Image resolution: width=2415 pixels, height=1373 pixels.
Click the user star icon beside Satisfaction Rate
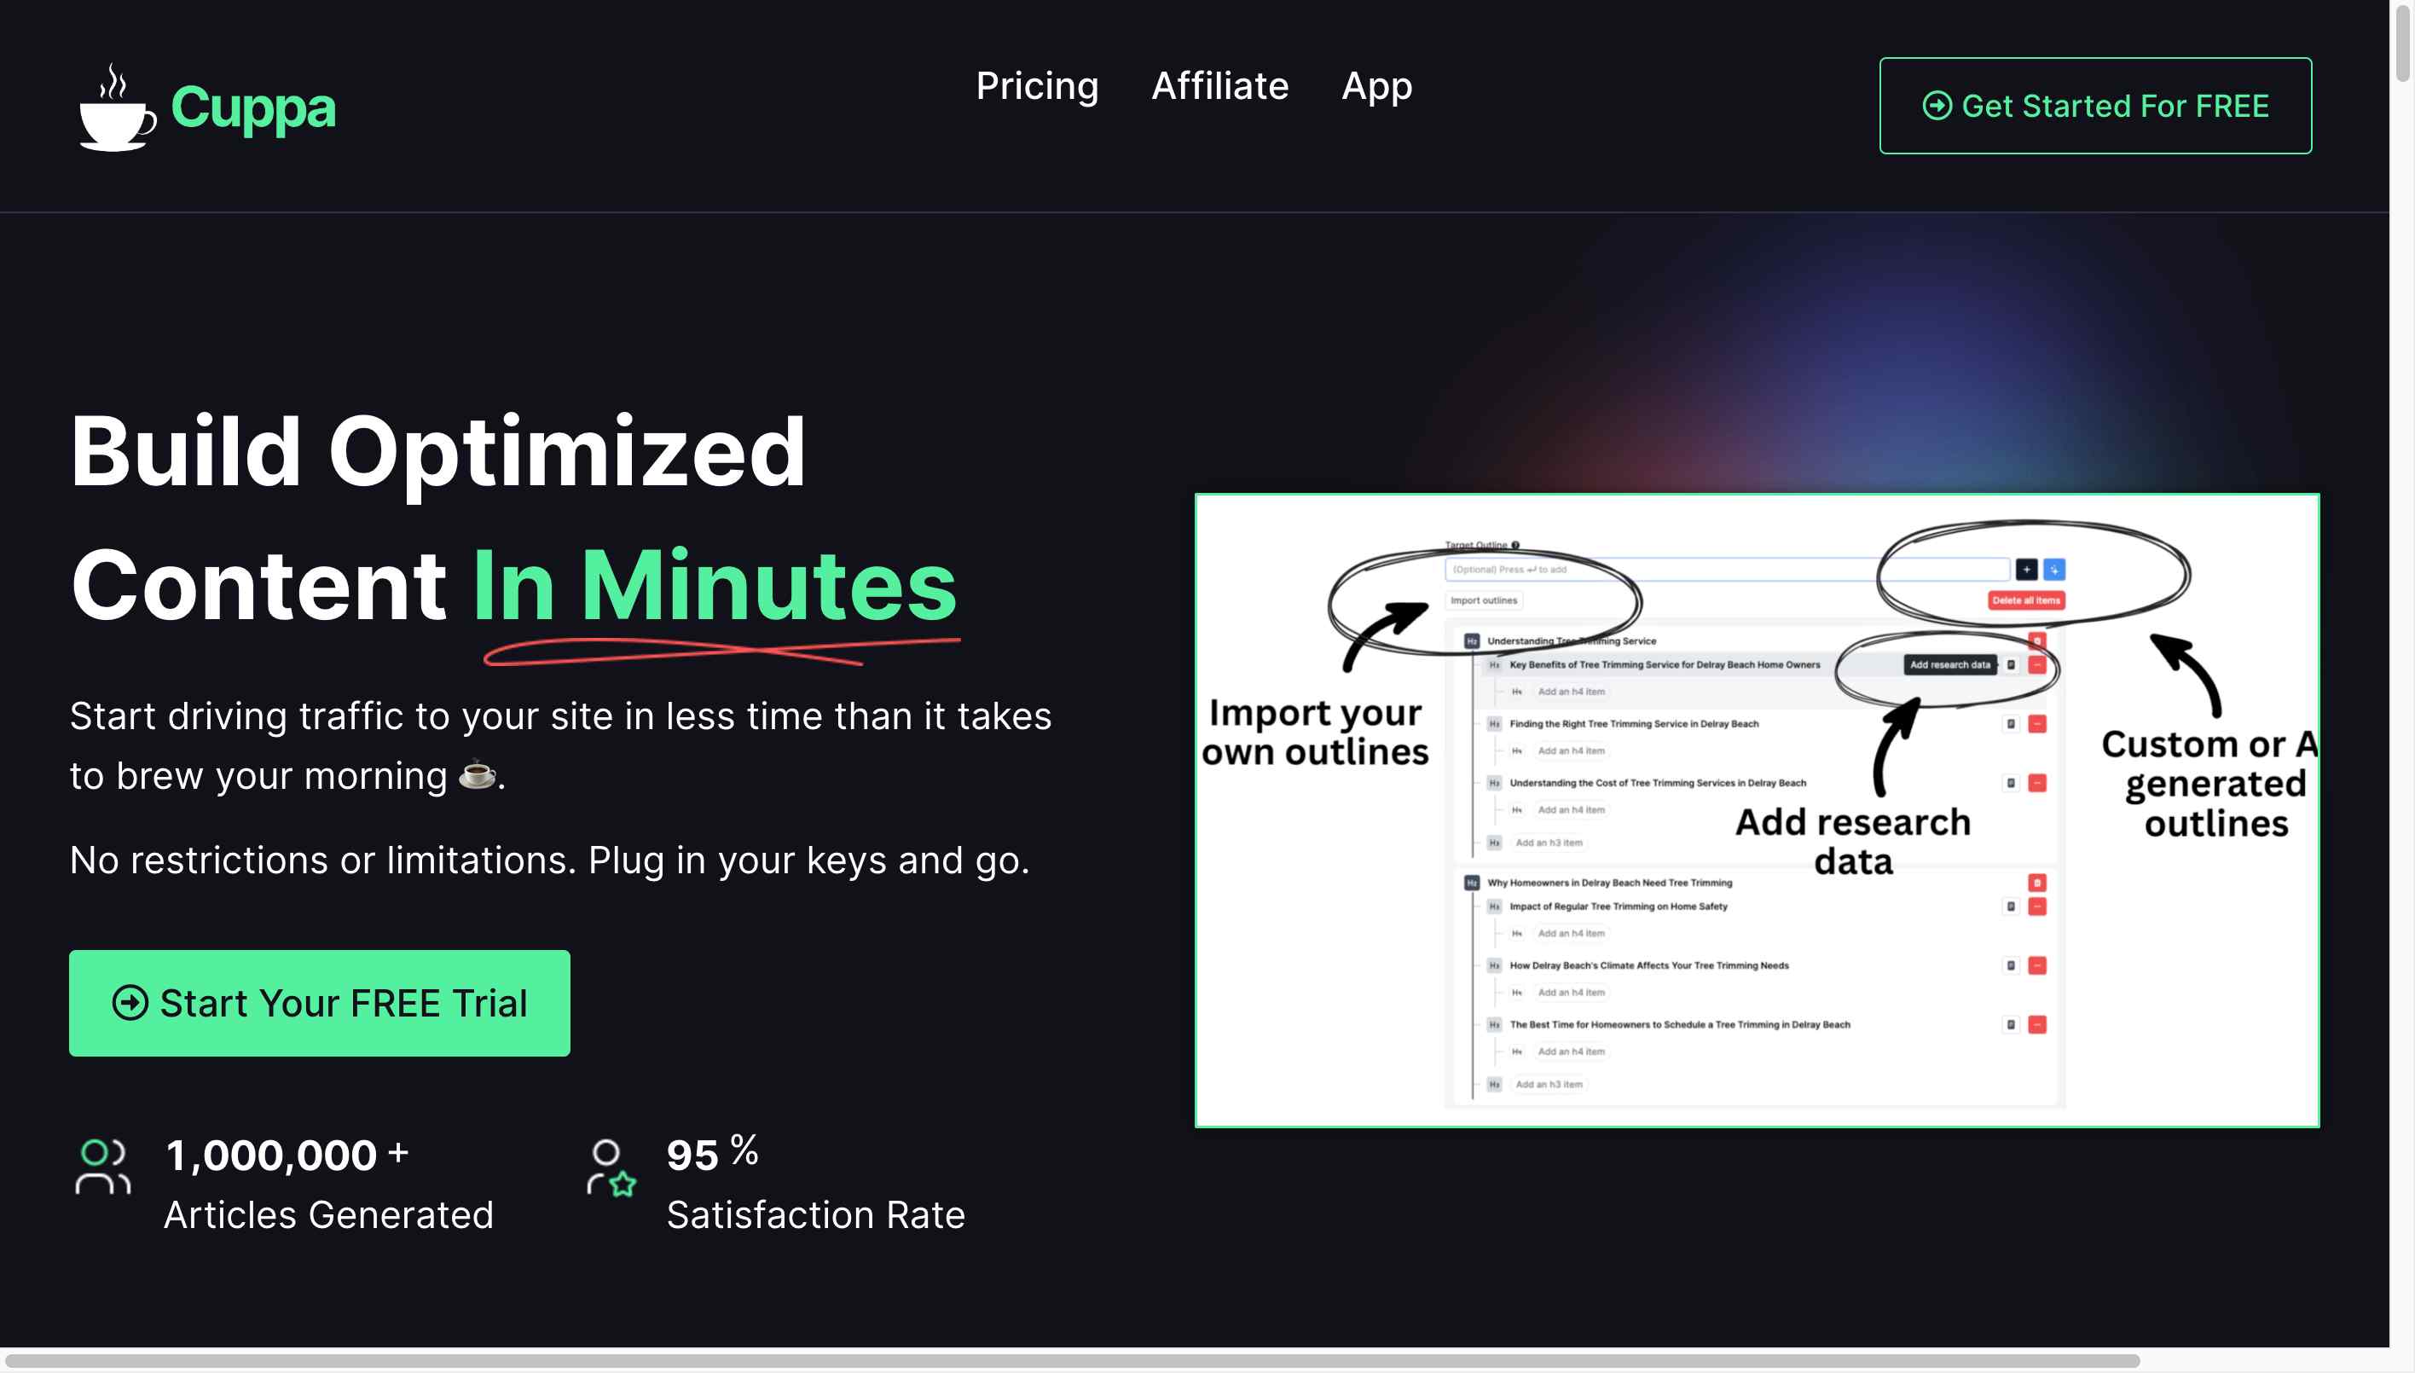point(611,1167)
